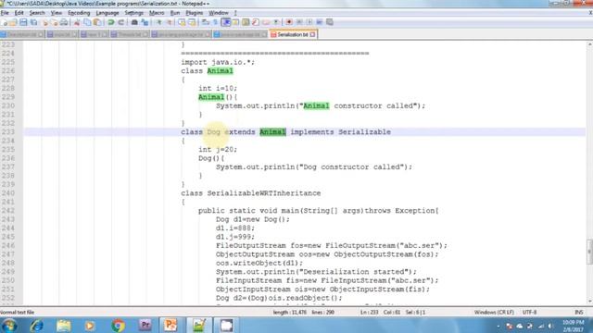Toggle the highlighted Indent Guide button
The height and width of the screenshot is (333, 593).
(226, 22)
